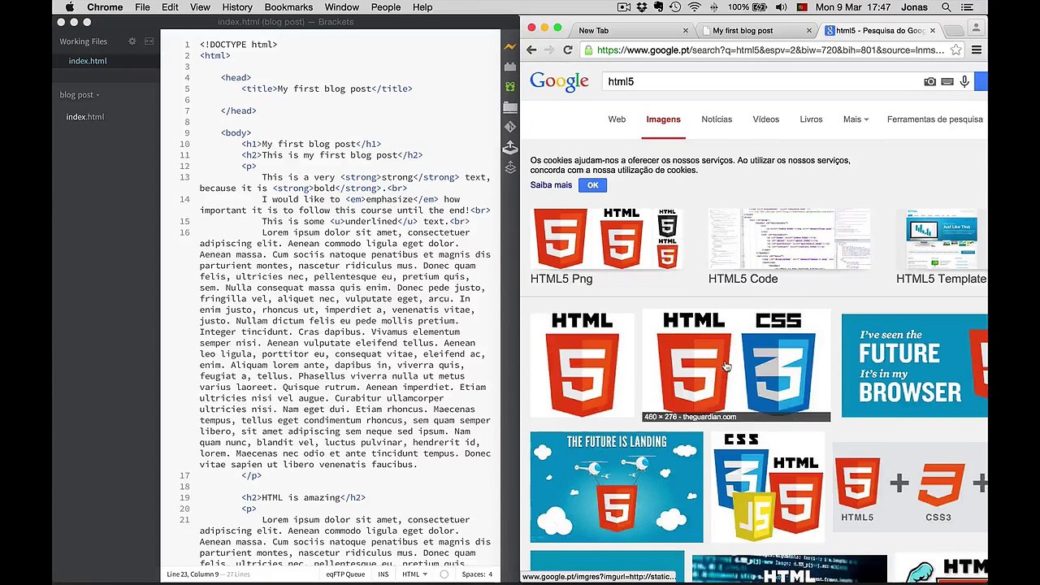1040x585 pixels.
Task: Click the green gift icon in Brackets sidebar
Action: coord(509,86)
